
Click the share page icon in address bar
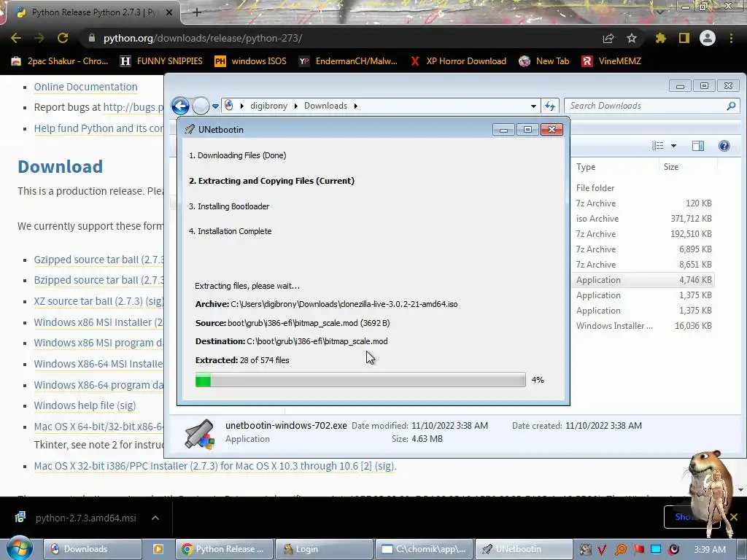click(x=608, y=38)
